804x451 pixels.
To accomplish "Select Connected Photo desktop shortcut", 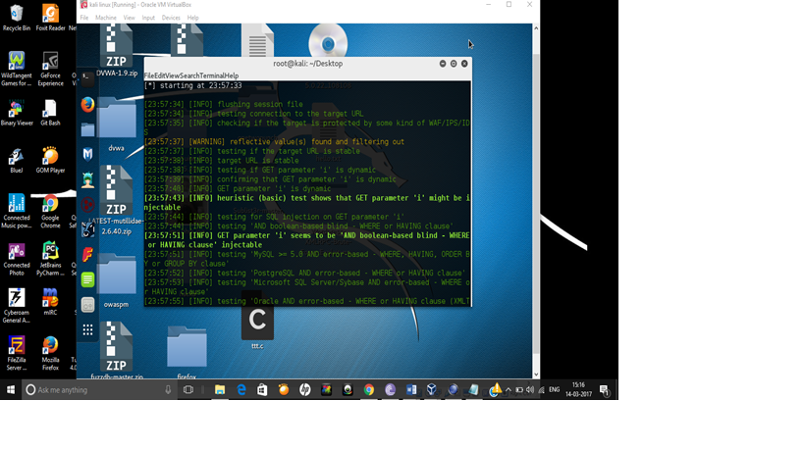I will click(x=17, y=259).
